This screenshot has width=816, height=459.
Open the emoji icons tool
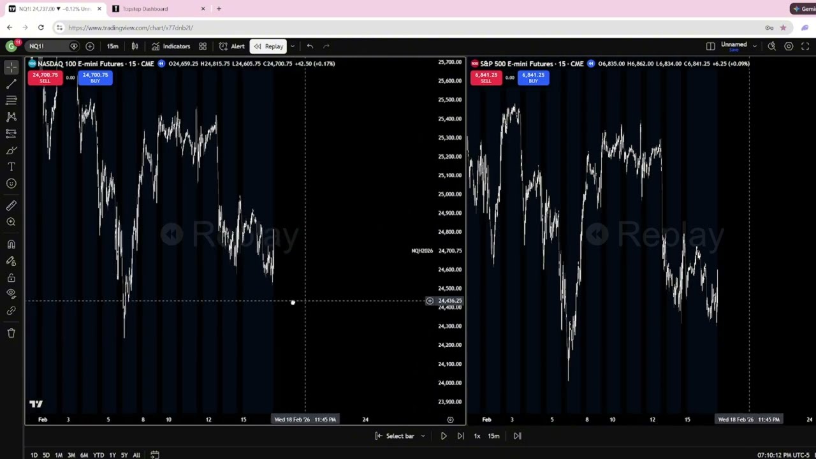pyautogui.click(x=11, y=184)
